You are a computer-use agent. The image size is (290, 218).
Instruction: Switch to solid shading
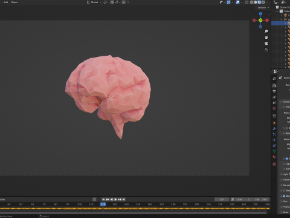[x=256, y=2]
